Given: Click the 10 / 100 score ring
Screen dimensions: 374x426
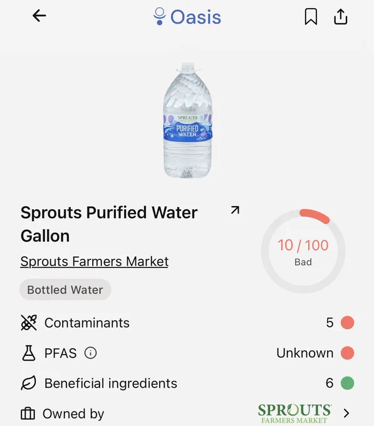Looking at the screenshot, I should click(x=303, y=251).
